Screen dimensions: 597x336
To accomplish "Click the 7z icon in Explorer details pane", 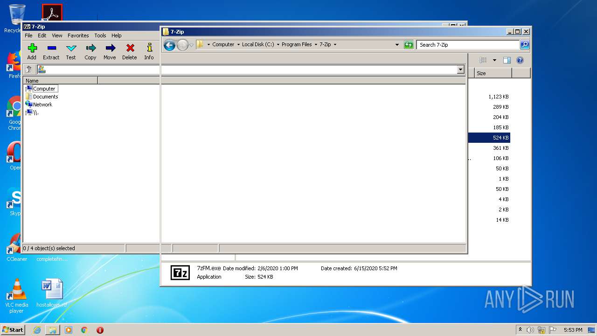I will pyautogui.click(x=180, y=272).
